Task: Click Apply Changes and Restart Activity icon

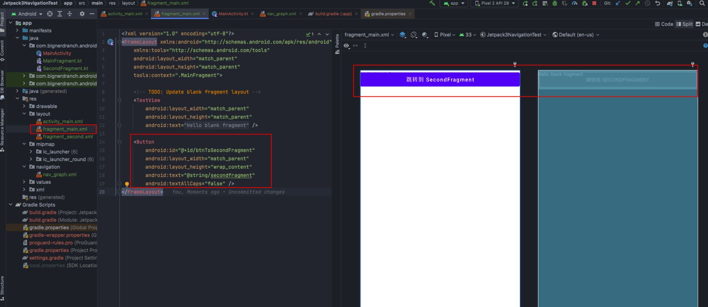Action: 535,3
